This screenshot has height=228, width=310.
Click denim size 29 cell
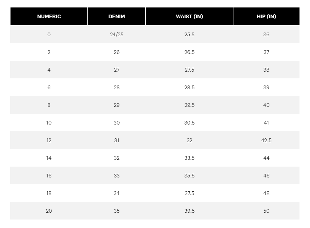click(117, 105)
